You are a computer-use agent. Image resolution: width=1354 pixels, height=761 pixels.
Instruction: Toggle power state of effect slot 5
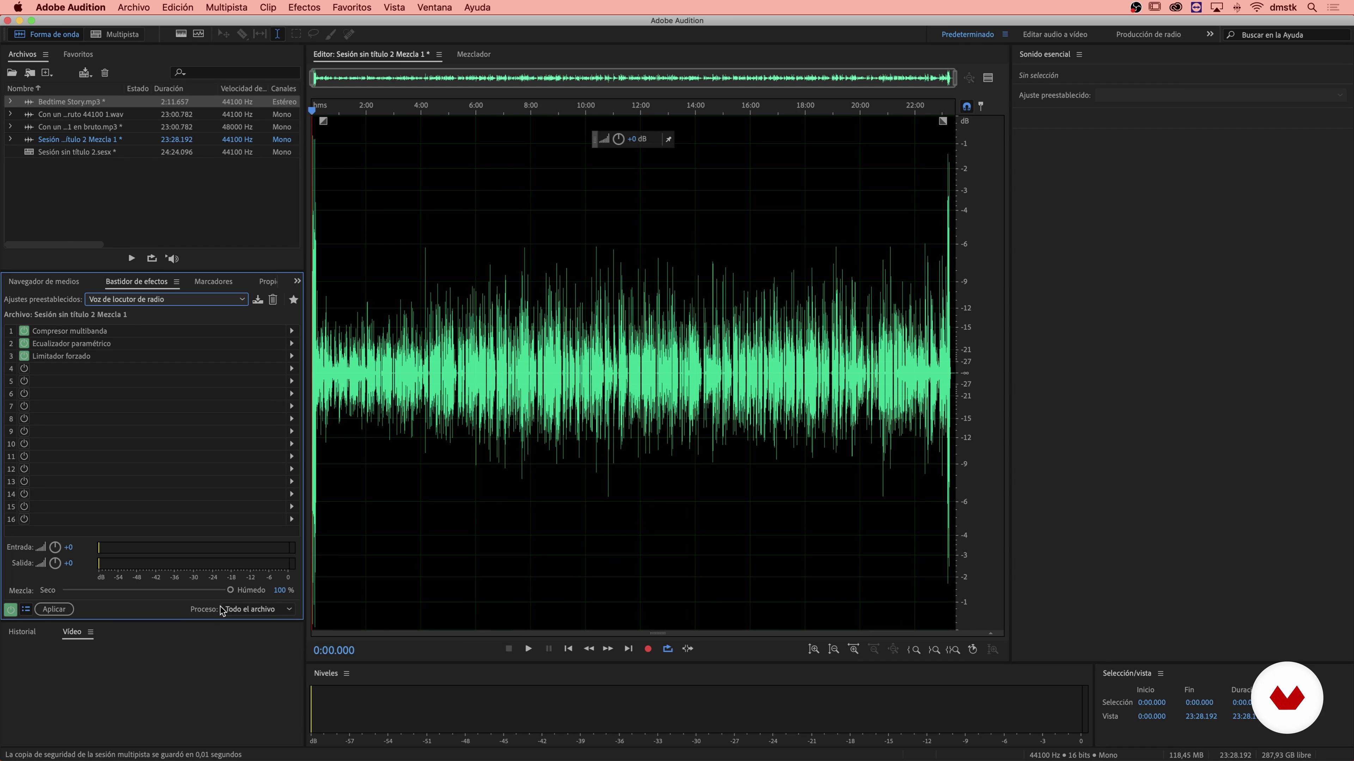[x=24, y=381]
